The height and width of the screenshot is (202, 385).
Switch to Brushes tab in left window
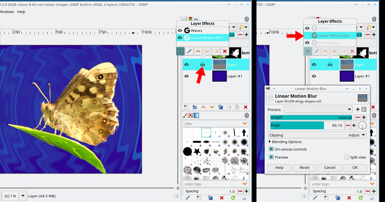(185, 115)
